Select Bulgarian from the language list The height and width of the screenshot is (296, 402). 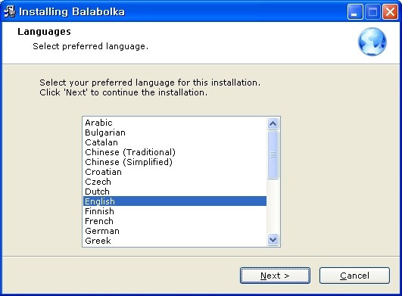[175, 132]
